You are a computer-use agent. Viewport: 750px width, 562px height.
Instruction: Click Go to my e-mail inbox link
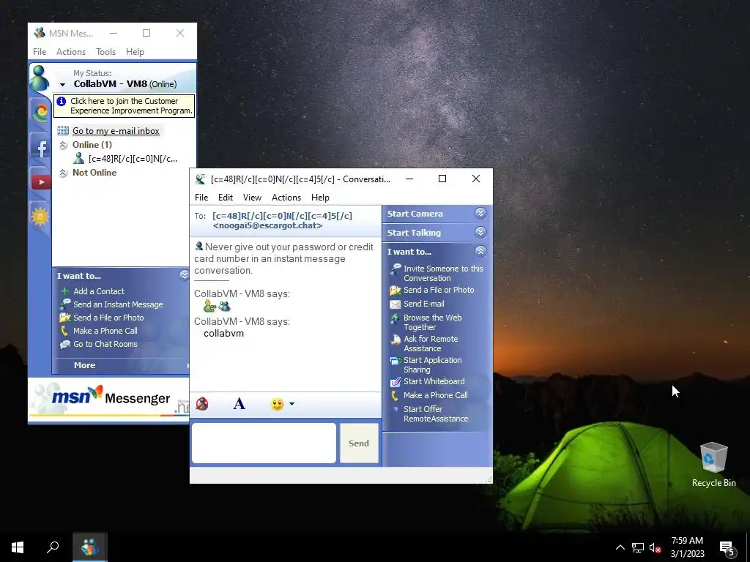(116, 131)
